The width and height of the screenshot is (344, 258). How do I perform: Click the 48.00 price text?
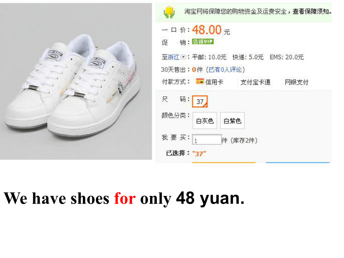click(x=207, y=30)
